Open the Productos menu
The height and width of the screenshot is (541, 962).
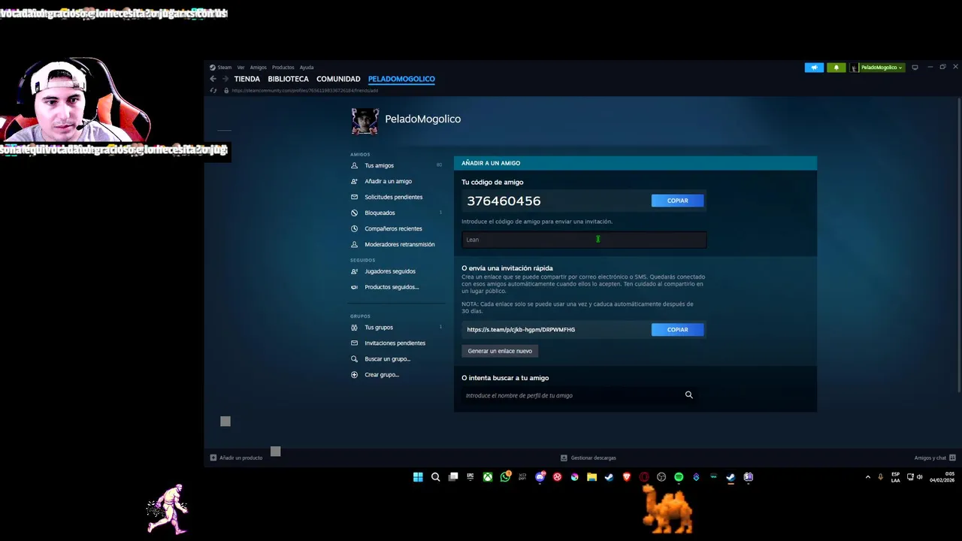coord(283,68)
